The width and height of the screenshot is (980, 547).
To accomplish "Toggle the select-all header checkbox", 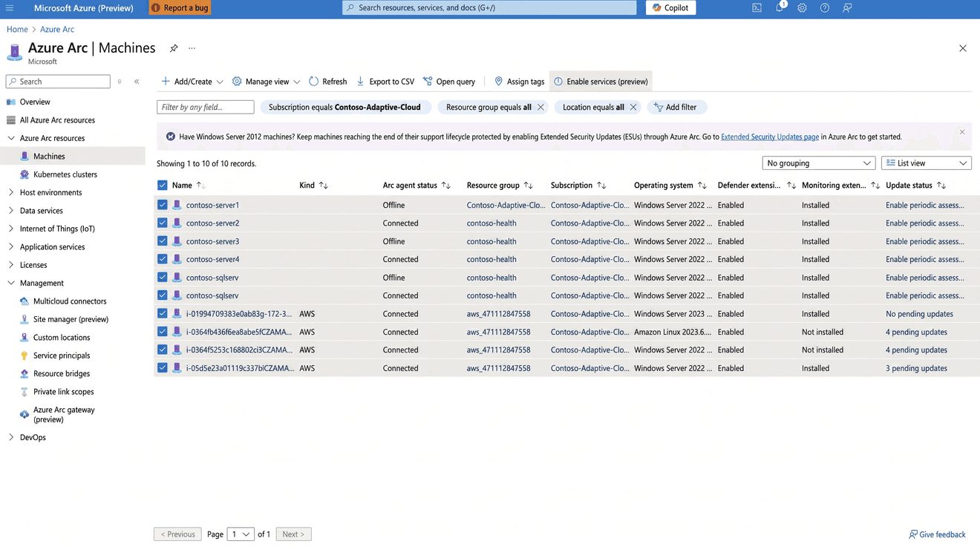I will coord(163,186).
